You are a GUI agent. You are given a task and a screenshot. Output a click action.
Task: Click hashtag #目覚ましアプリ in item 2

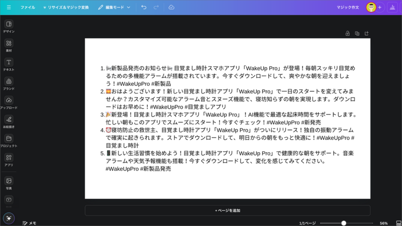[206, 107]
